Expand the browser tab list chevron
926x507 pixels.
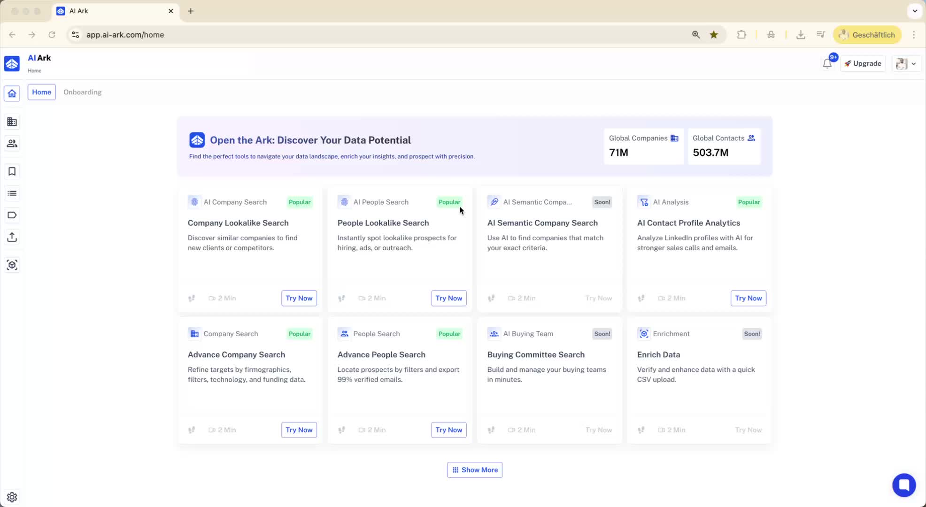pos(914,11)
